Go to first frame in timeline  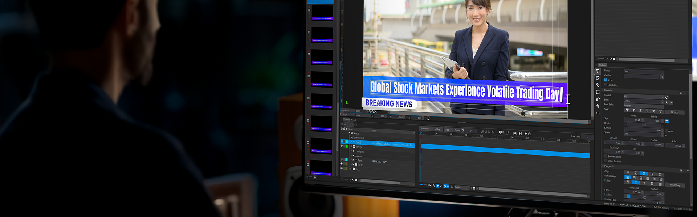coord(515,133)
